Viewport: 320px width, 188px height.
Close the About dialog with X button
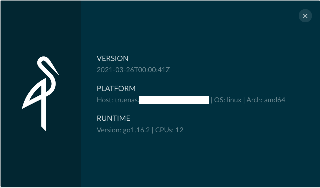point(305,16)
